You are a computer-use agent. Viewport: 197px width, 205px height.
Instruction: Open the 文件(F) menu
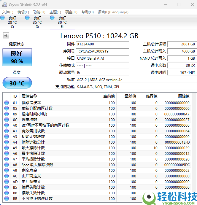point(8,12)
